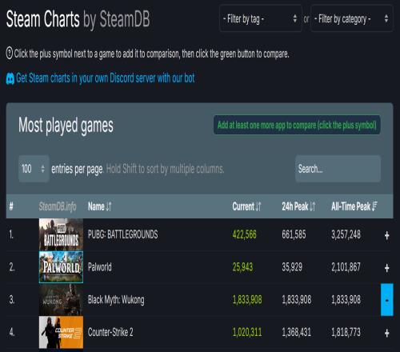Viewport: 400px width, 352px height.
Task: Add Counter-Strike 2 to comparison with plus
Action: click(x=386, y=333)
